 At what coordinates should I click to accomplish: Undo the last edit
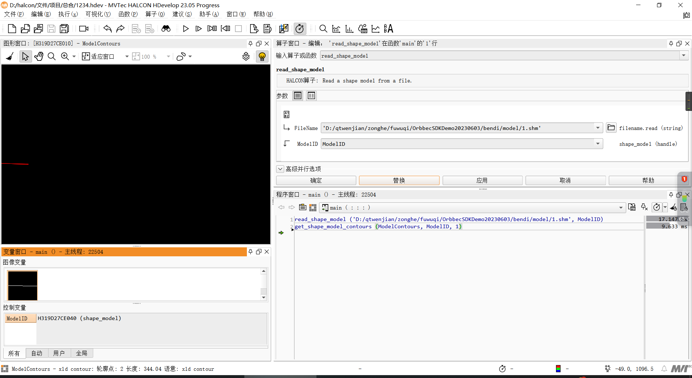click(x=107, y=29)
